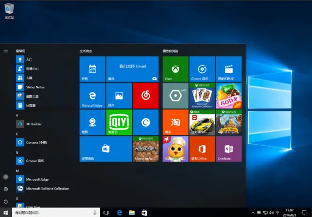The height and width of the screenshot is (217, 312).
Task: Open the orange Taobao tile
Action: (175, 122)
